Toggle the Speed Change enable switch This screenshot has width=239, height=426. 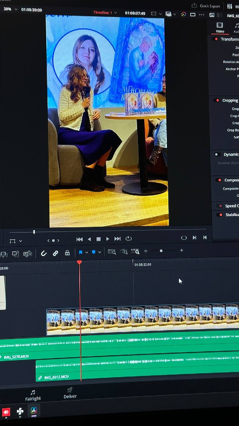point(219,206)
